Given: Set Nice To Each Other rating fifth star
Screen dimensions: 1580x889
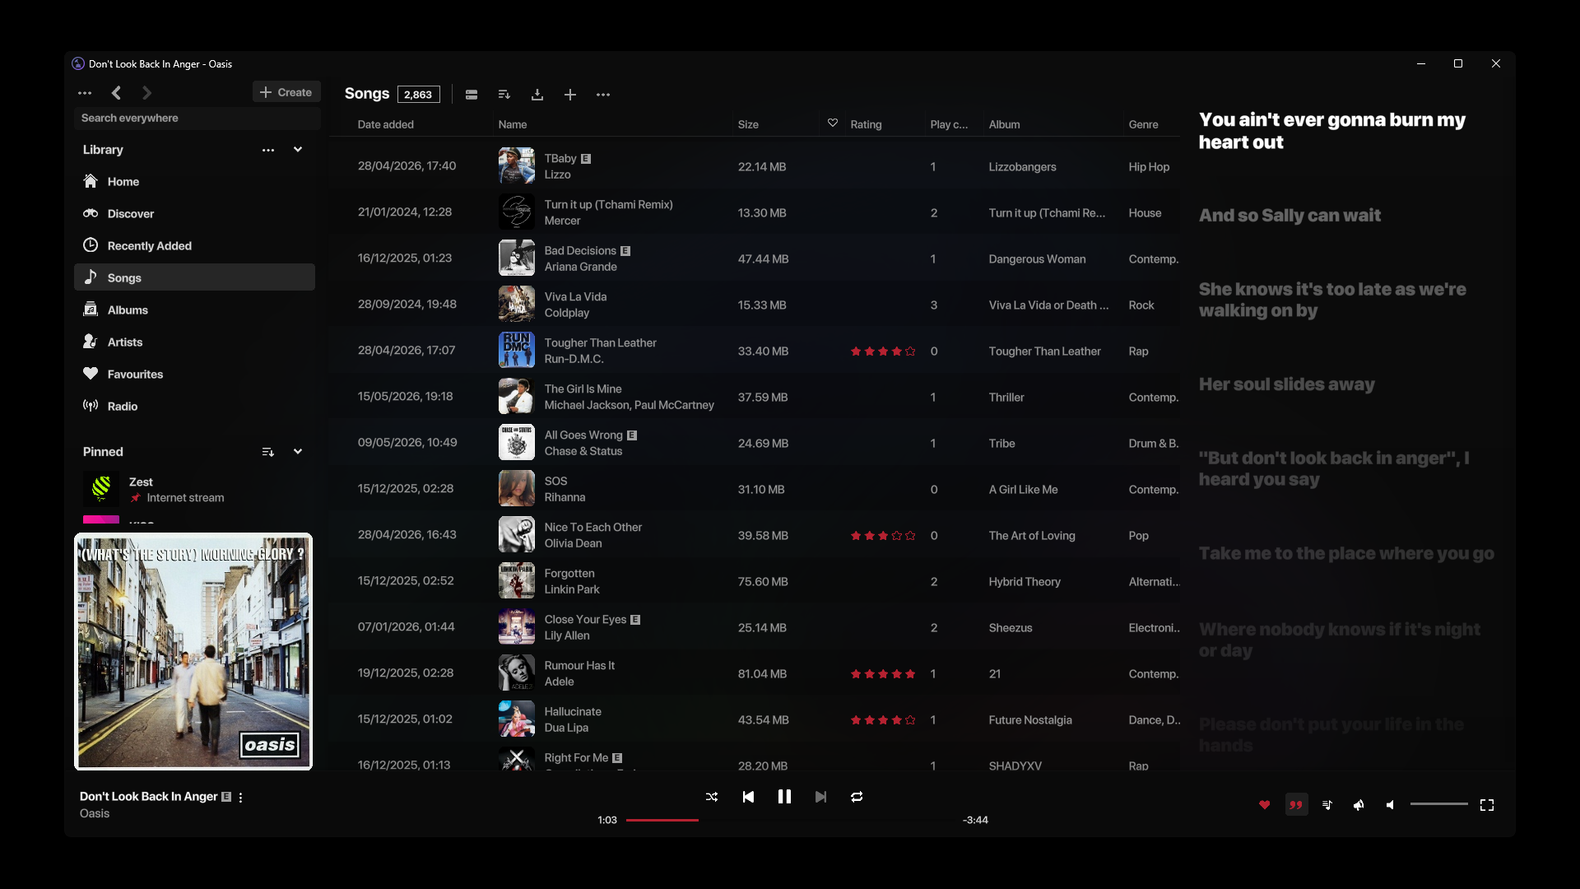Looking at the screenshot, I should pyautogui.click(x=910, y=536).
